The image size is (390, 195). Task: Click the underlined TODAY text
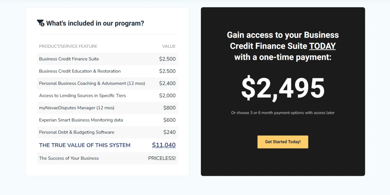(322, 46)
